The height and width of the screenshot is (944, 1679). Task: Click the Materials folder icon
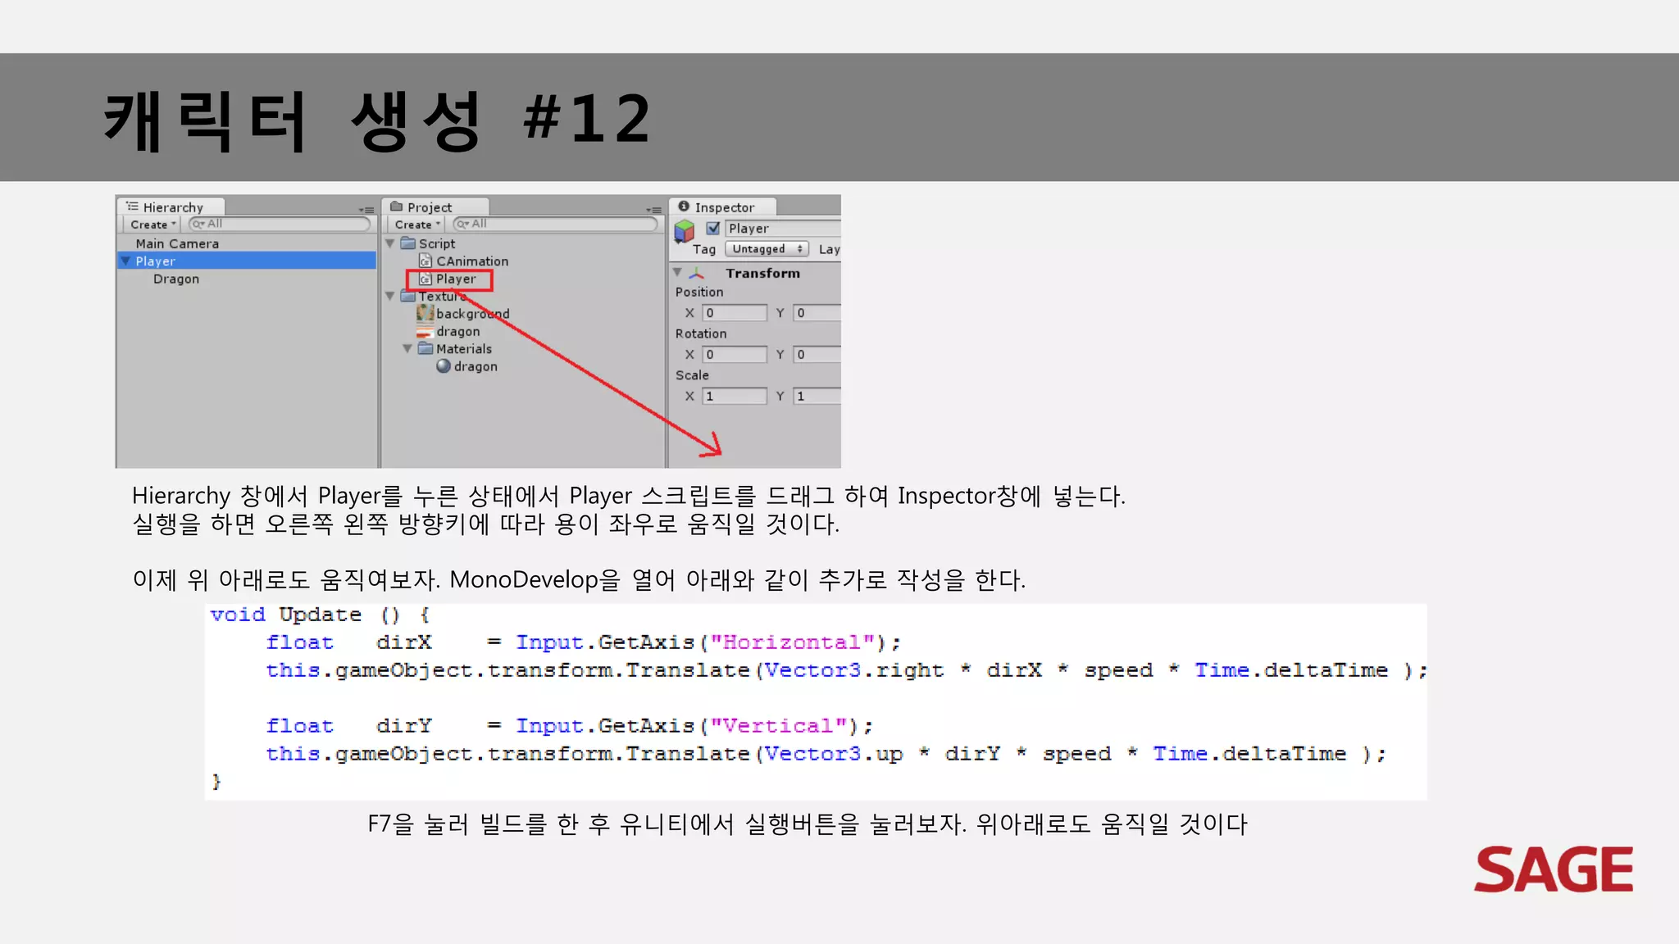pos(425,348)
